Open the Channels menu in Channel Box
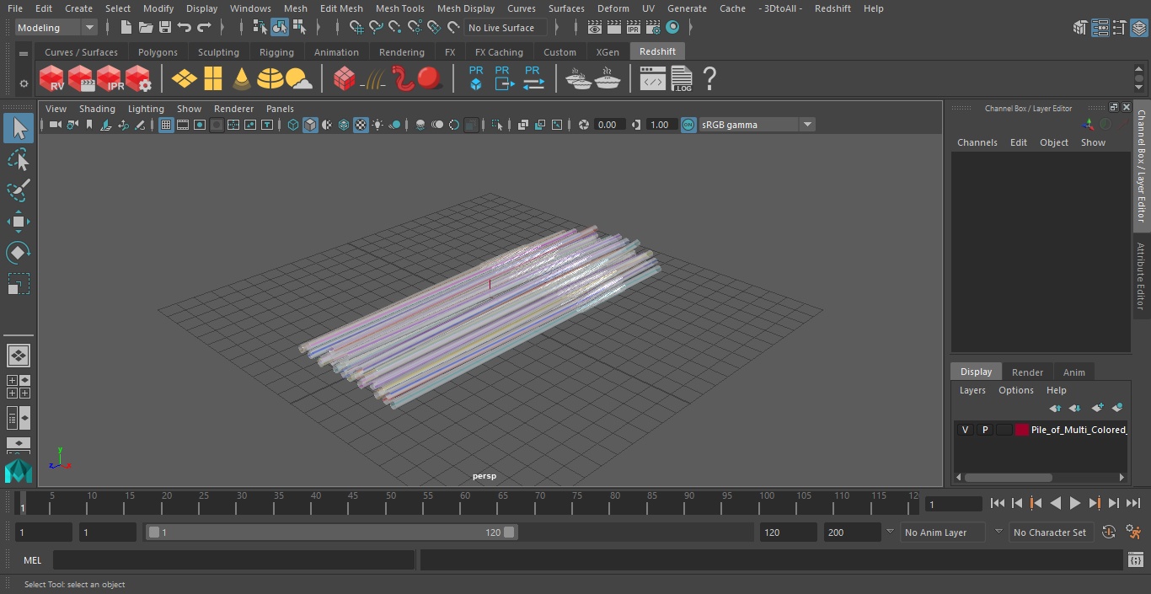 tap(977, 142)
